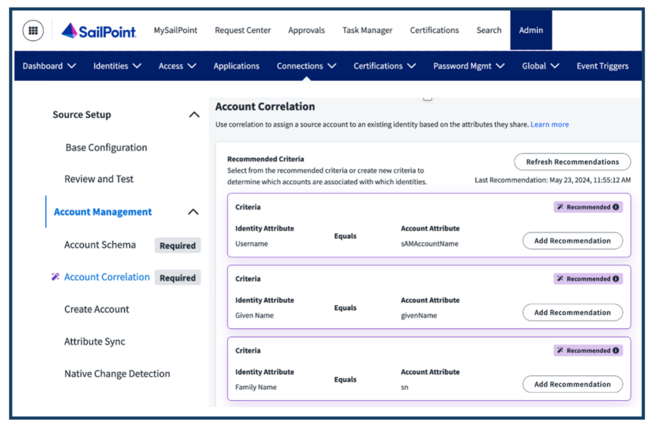Click info icon on Given Name Recommended badge
This screenshot has width=654, height=428.
coord(616,279)
